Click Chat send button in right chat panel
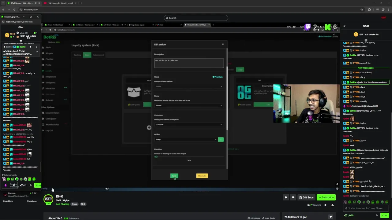 384,215
